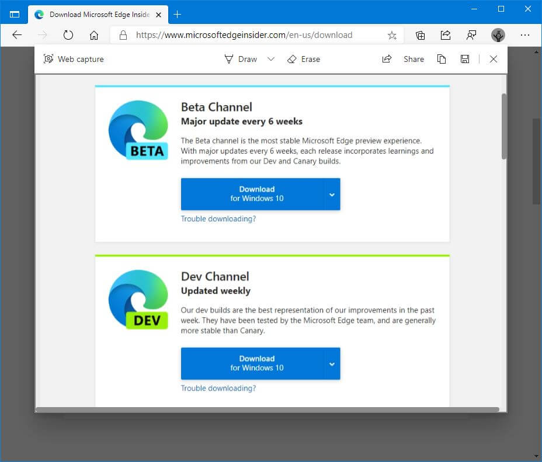Open Dev Channel Trouble downloading link
542x462 pixels.
[218, 388]
